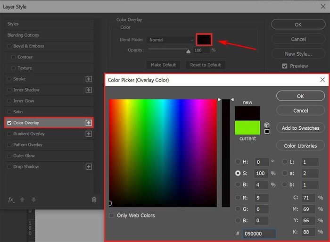The width and height of the screenshot is (330, 242).
Task: Select the Lab a channel radio button
Action: tap(285, 173)
